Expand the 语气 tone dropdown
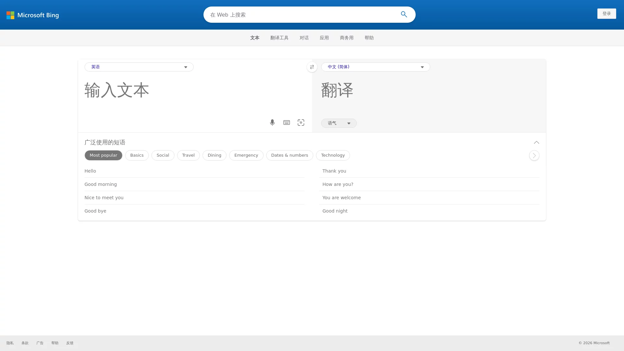Viewport: 624px width, 351px height. pos(339,123)
